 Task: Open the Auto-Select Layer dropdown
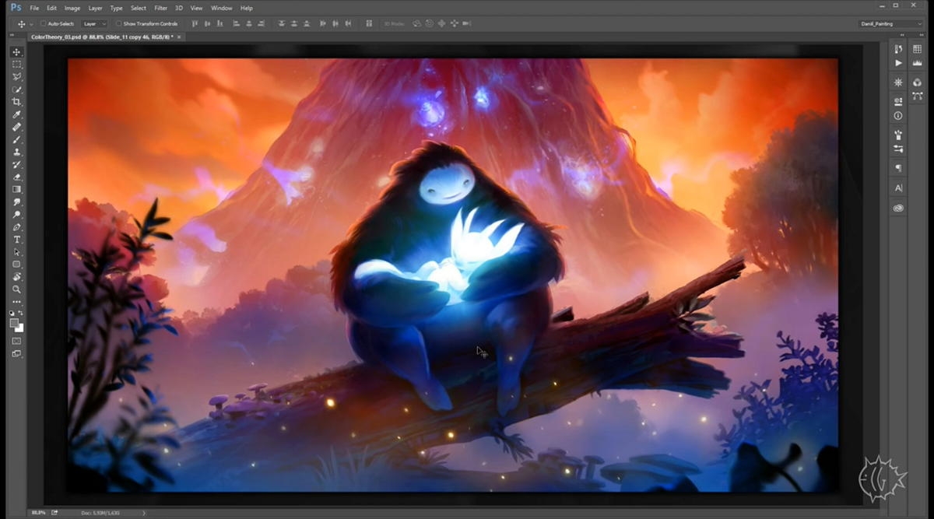[x=94, y=24]
